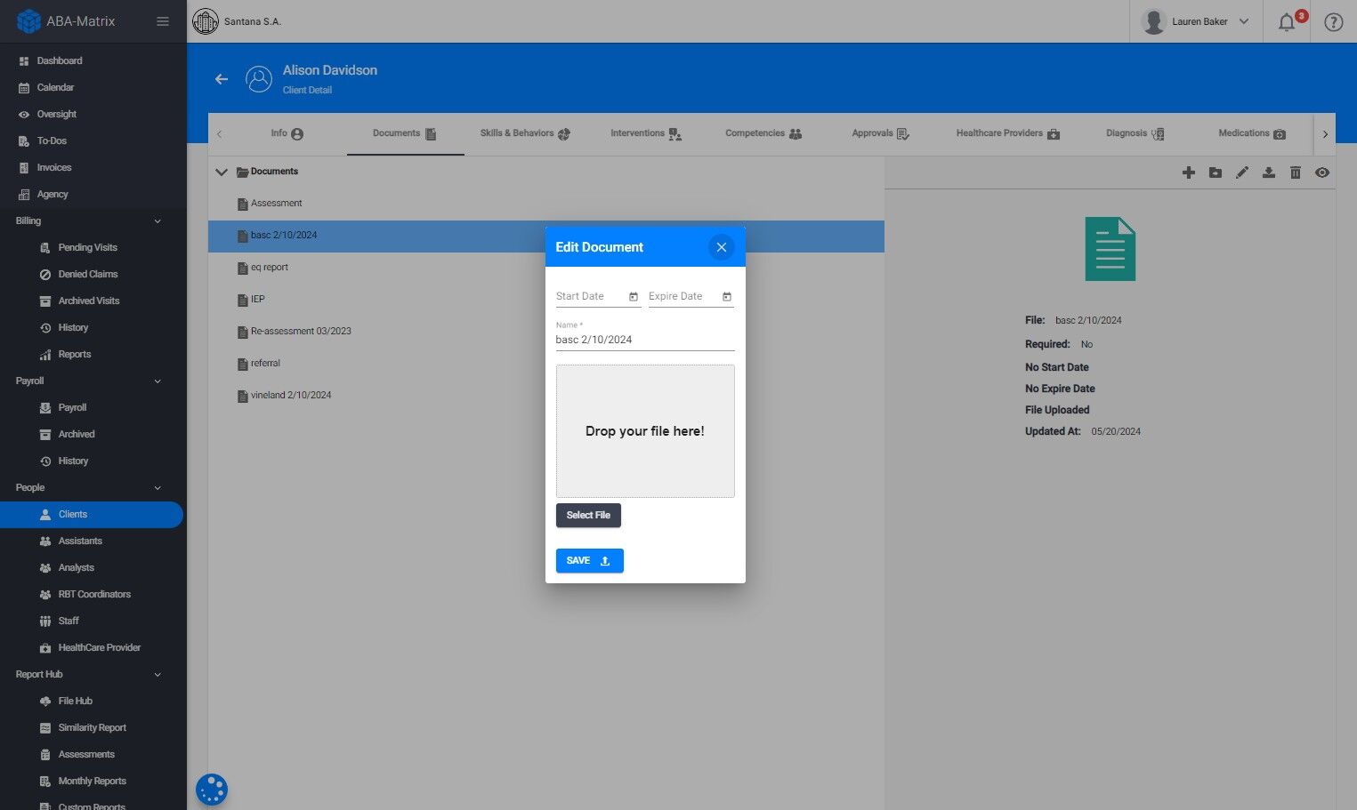Switch to the Skills & Behaviors tab

[x=525, y=133]
